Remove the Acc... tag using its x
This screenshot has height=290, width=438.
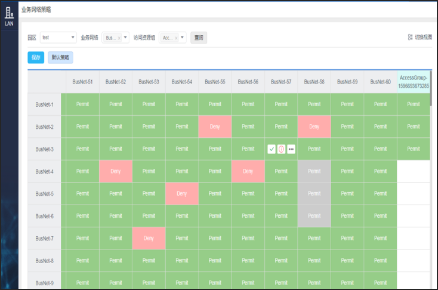click(x=176, y=38)
